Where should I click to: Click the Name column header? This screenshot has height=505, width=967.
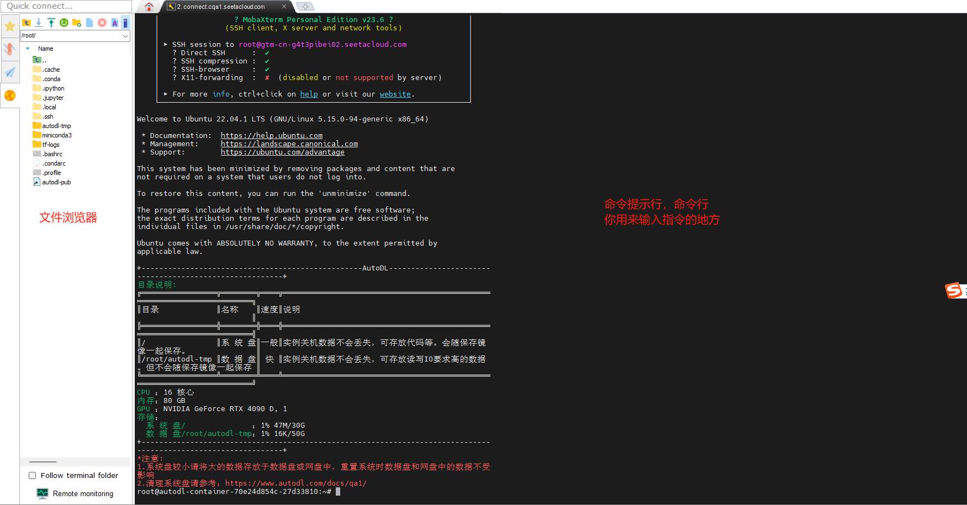point(46,49)
